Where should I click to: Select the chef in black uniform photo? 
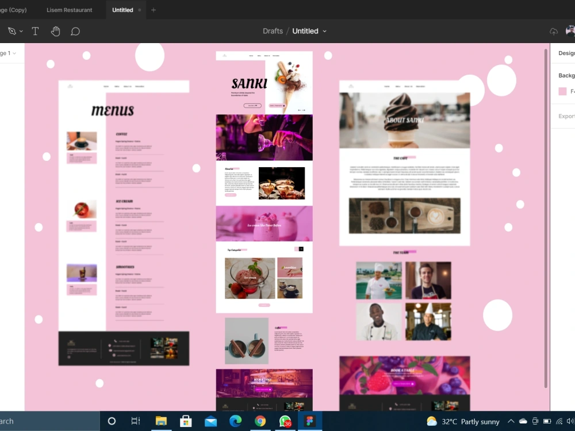point(428,322)
